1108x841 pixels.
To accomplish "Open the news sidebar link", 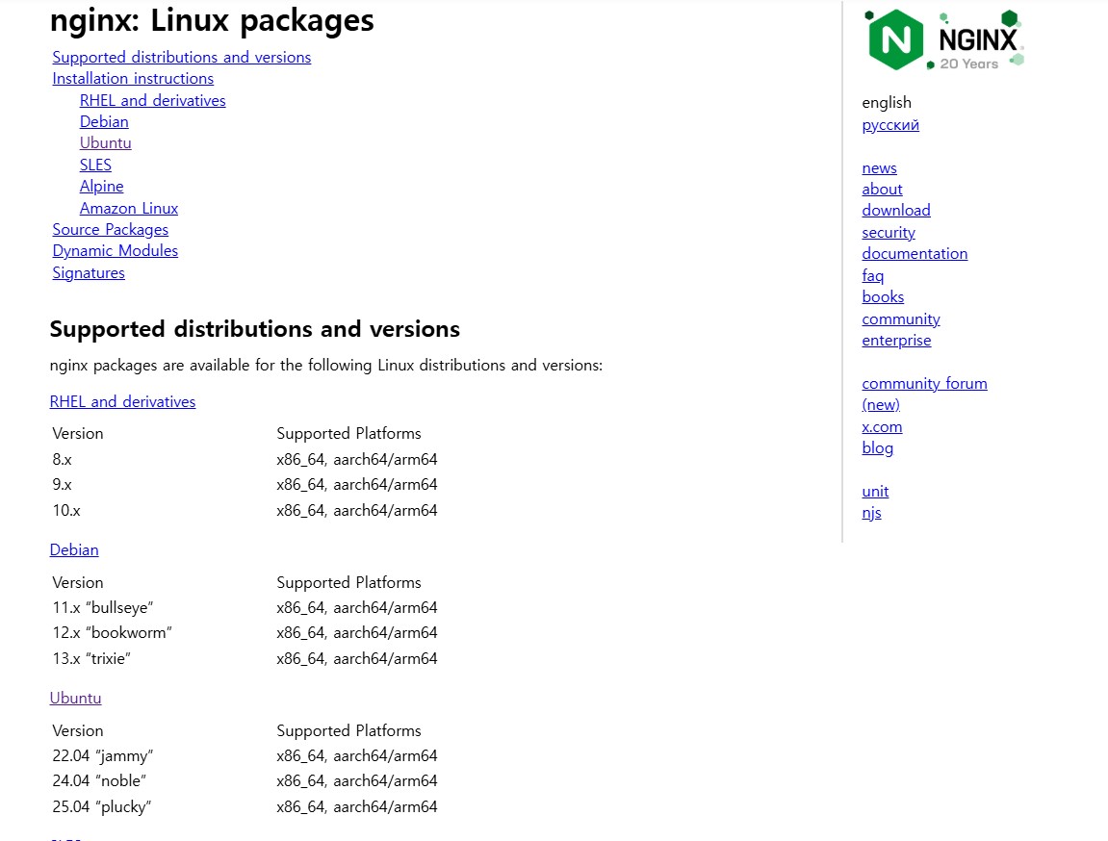I will click(879, 168).
